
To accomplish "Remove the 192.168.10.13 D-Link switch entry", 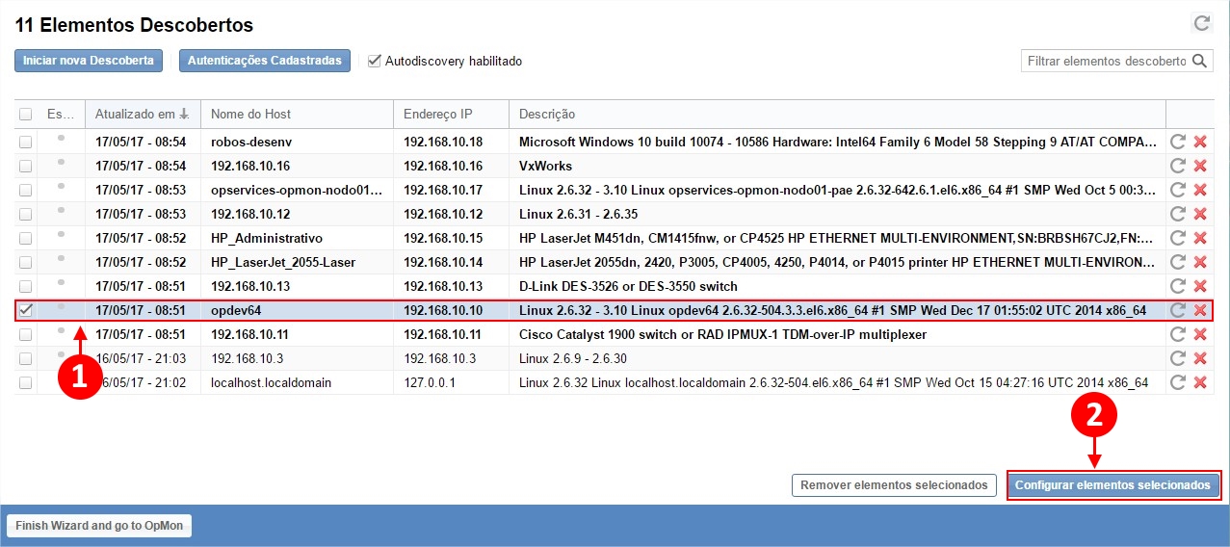I will [x=1200, y=286].
